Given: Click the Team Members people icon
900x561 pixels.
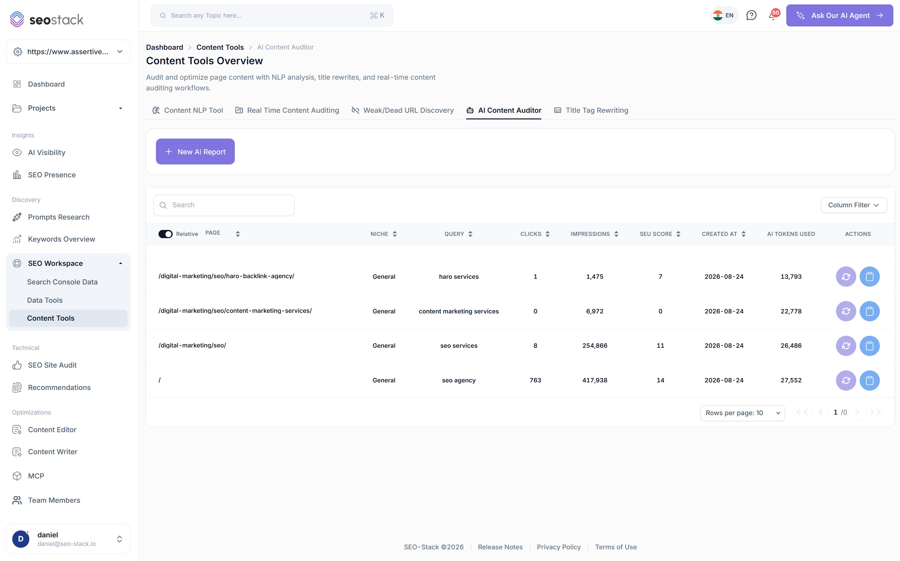Looking at the screenshot, I should tap(17, 500).
